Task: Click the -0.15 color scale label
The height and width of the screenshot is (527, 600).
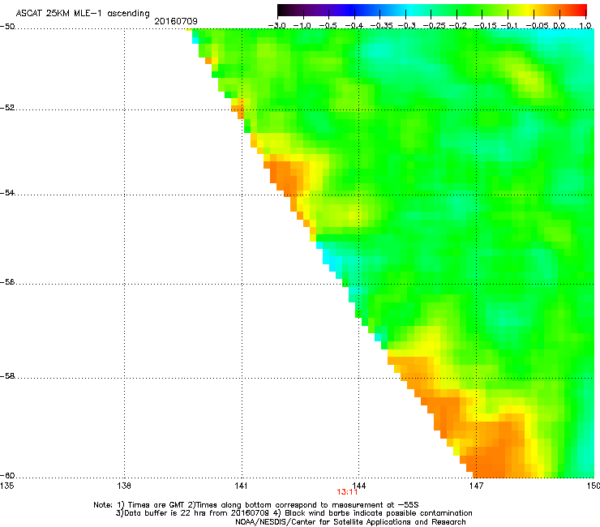Action: tap(485, 26)
